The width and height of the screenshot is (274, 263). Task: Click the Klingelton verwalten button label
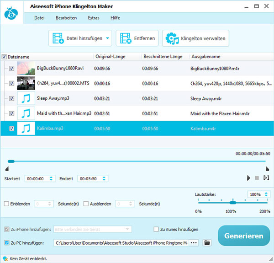203,38
